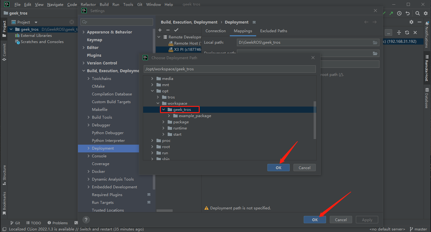Screen dimensions: 431x232
Task: Collapse the opt folder
Action: 152,91
